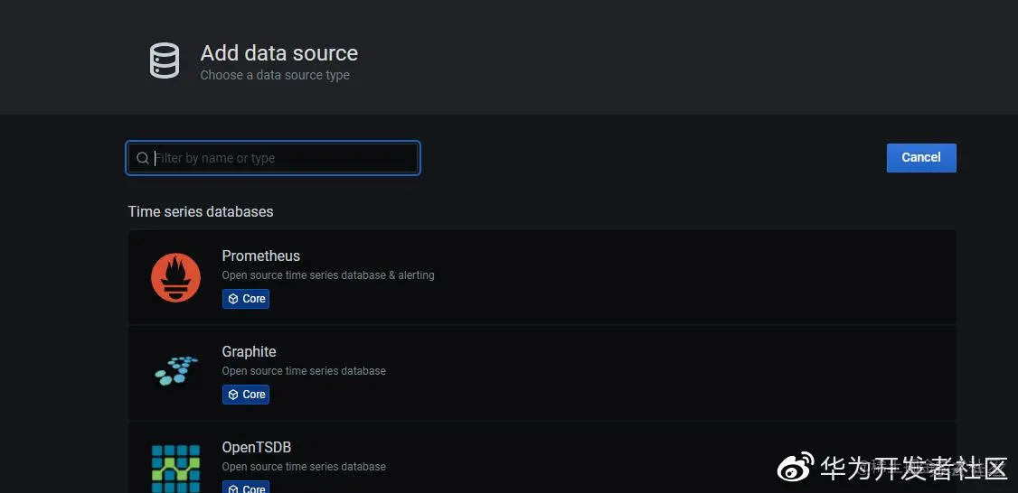
Task: Click the Prometheus flame logo
Action: 175,277
